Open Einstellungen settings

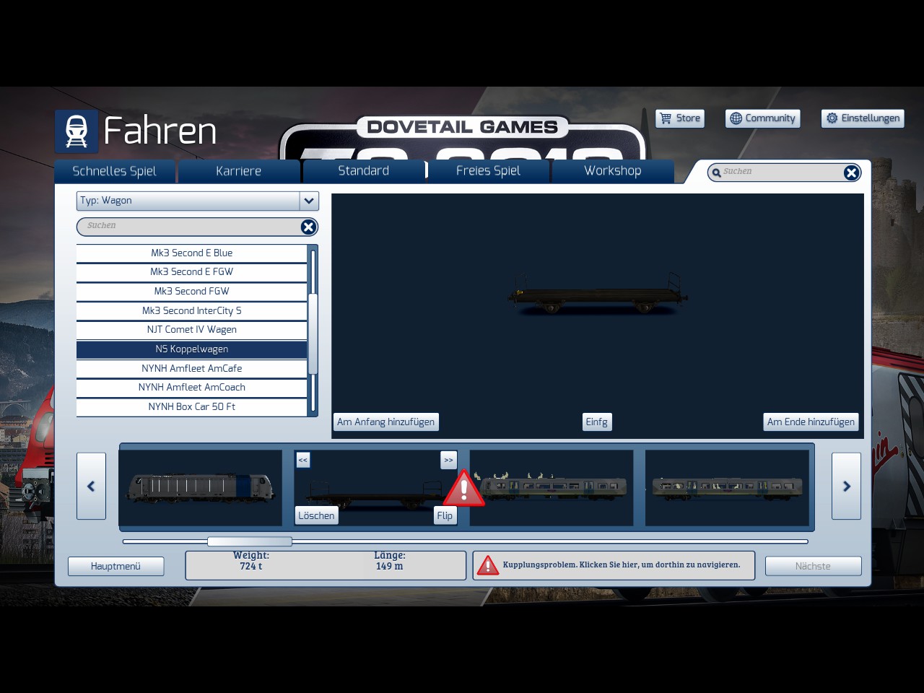point(863,118)
